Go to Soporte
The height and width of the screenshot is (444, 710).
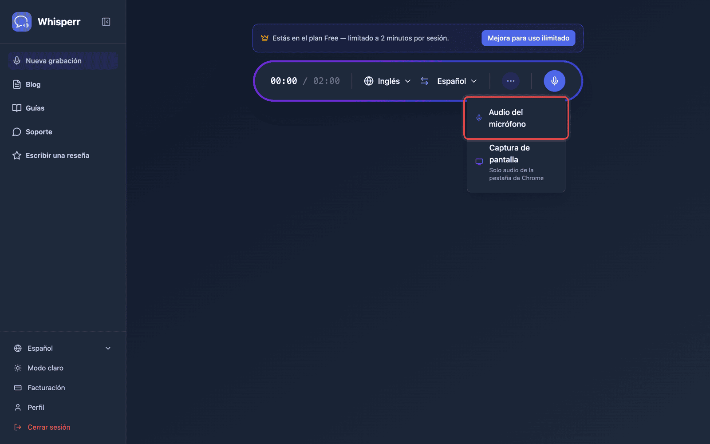(63, 132)
